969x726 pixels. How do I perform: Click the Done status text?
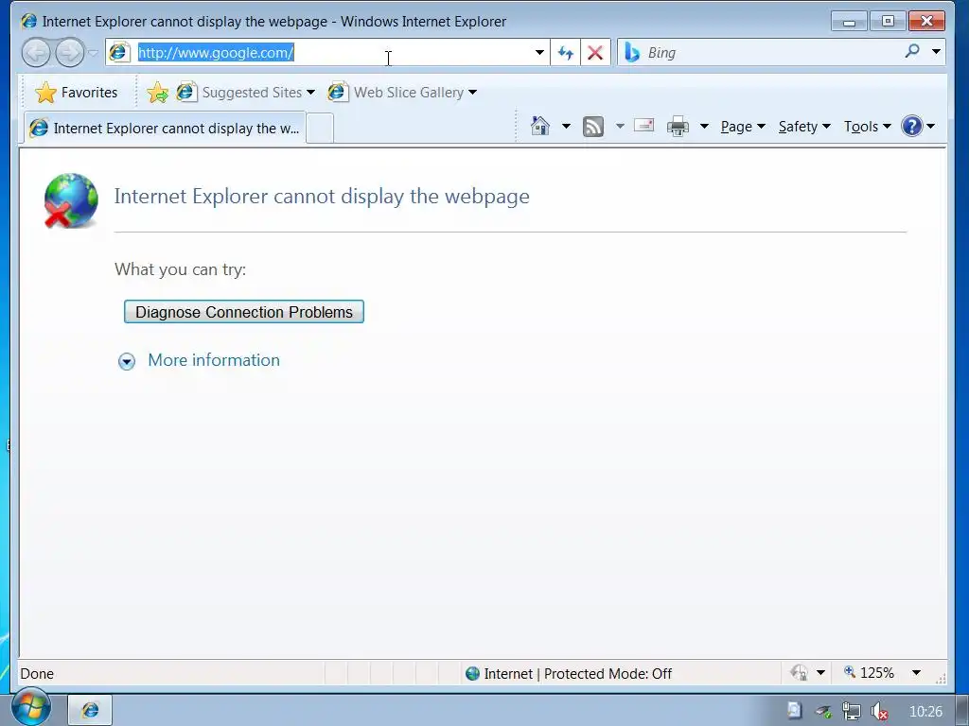(37, 673)
